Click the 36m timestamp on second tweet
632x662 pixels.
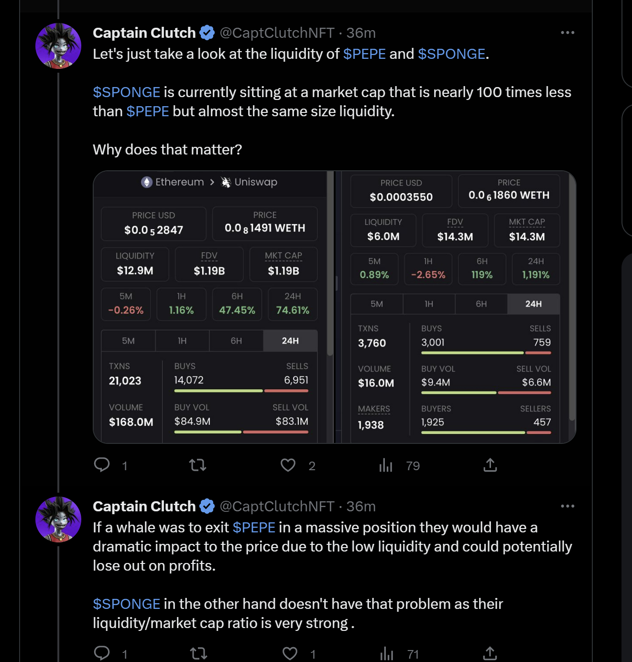point(361,506)
